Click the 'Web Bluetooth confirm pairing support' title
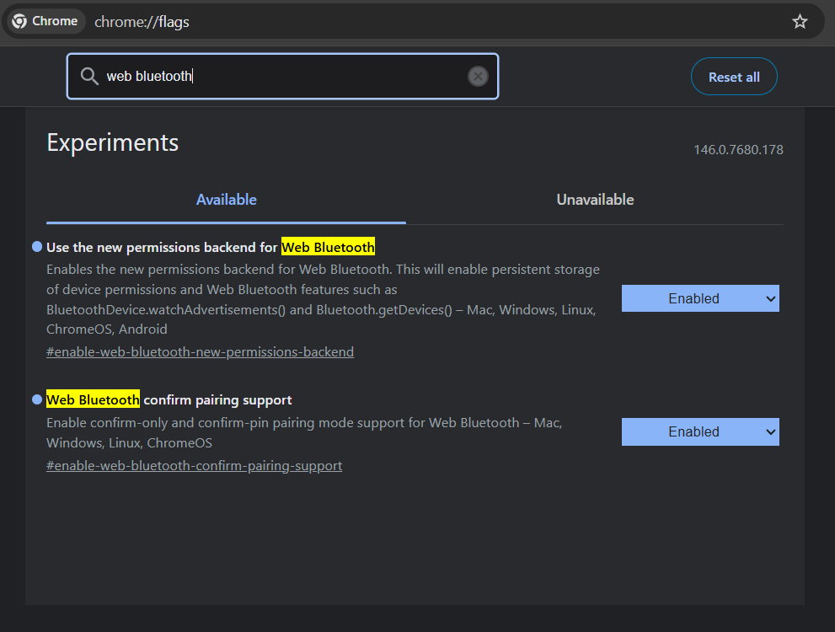 [169, 400]
